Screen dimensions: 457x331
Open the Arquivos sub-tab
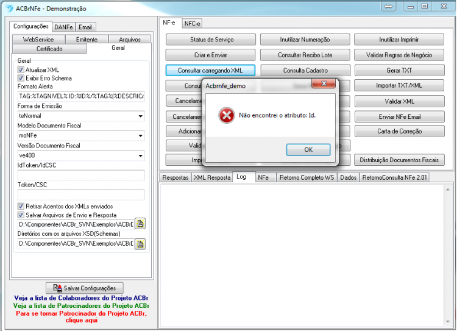click(x=130, y=40)
